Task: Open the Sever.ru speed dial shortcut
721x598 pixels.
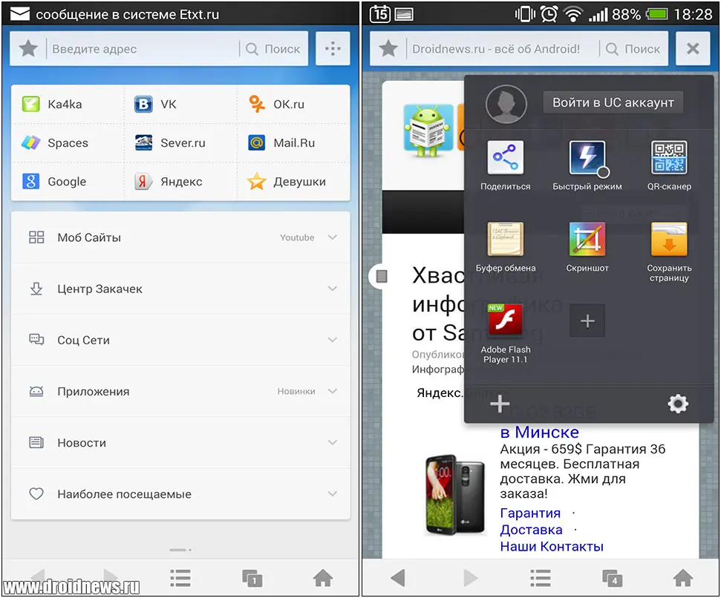Action: coord(180,143)
